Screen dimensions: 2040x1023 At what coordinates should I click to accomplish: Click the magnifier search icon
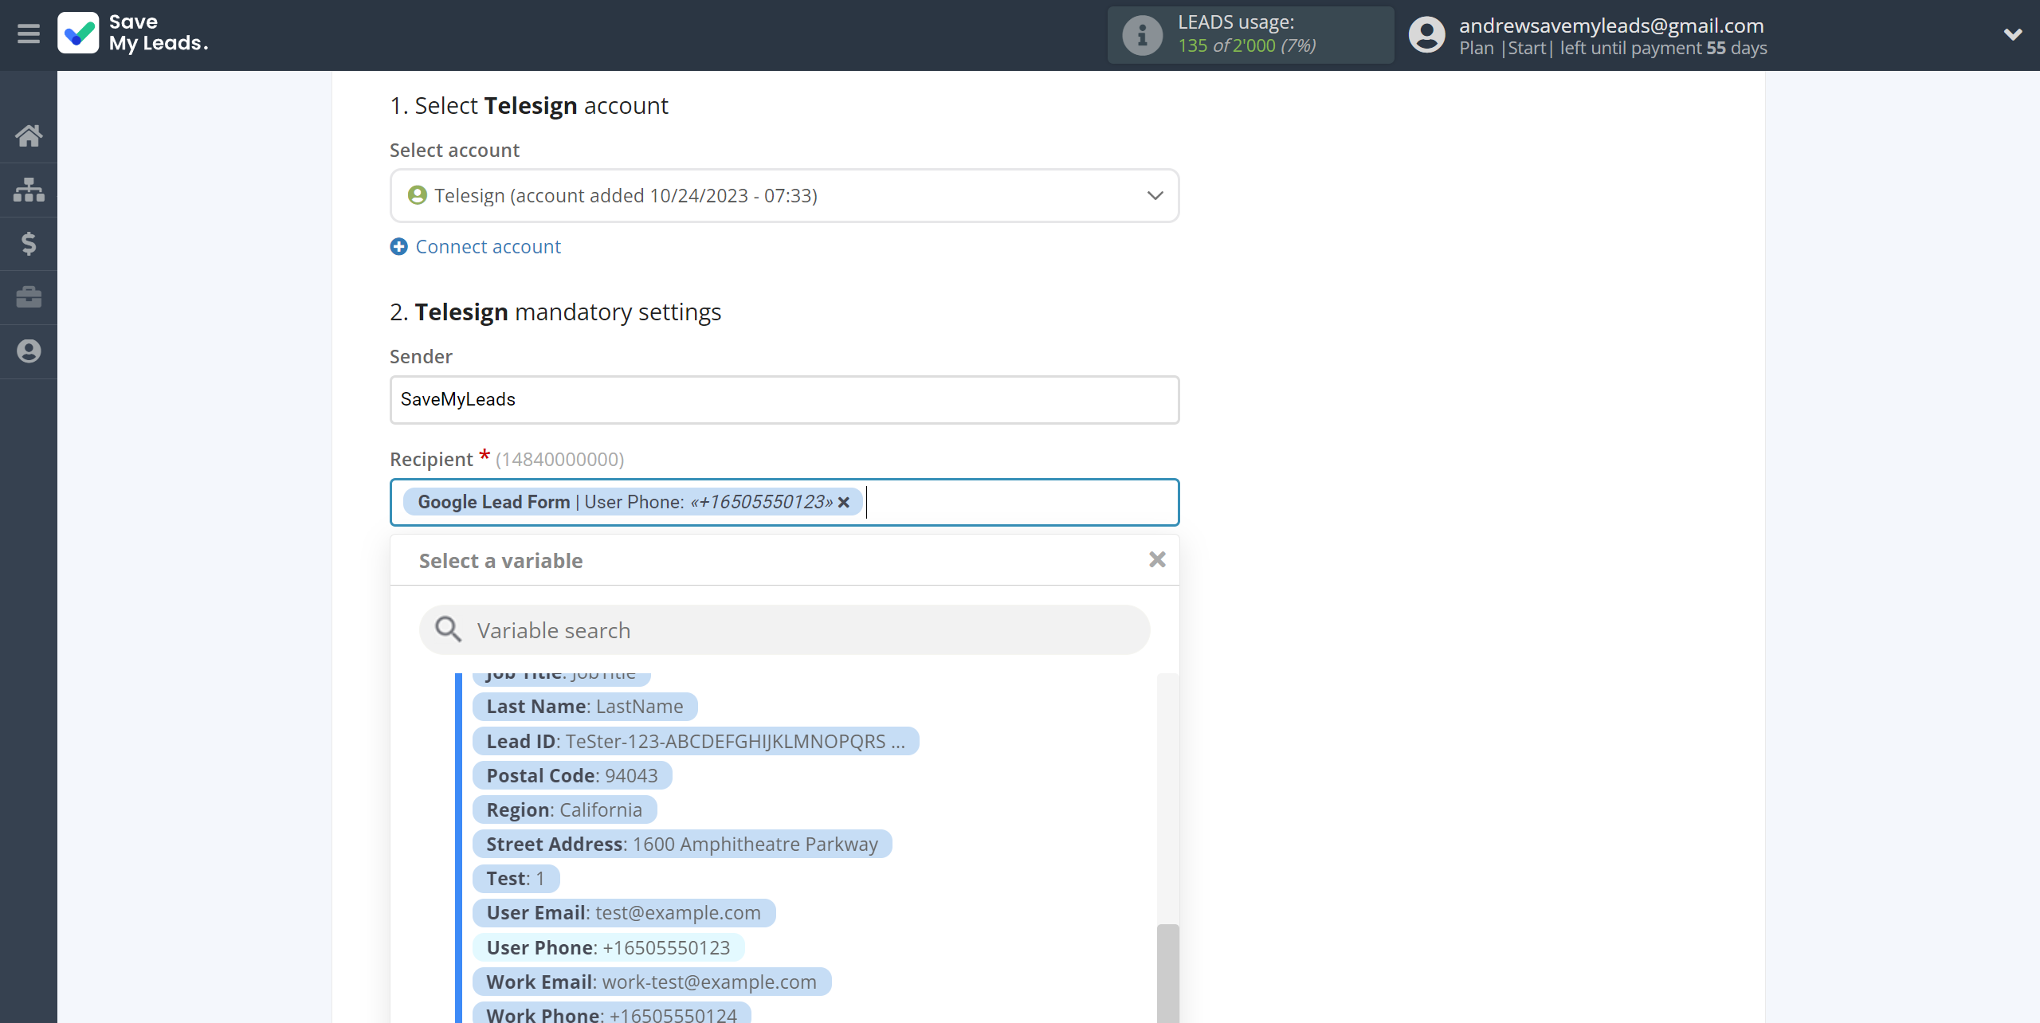point(448,629)
